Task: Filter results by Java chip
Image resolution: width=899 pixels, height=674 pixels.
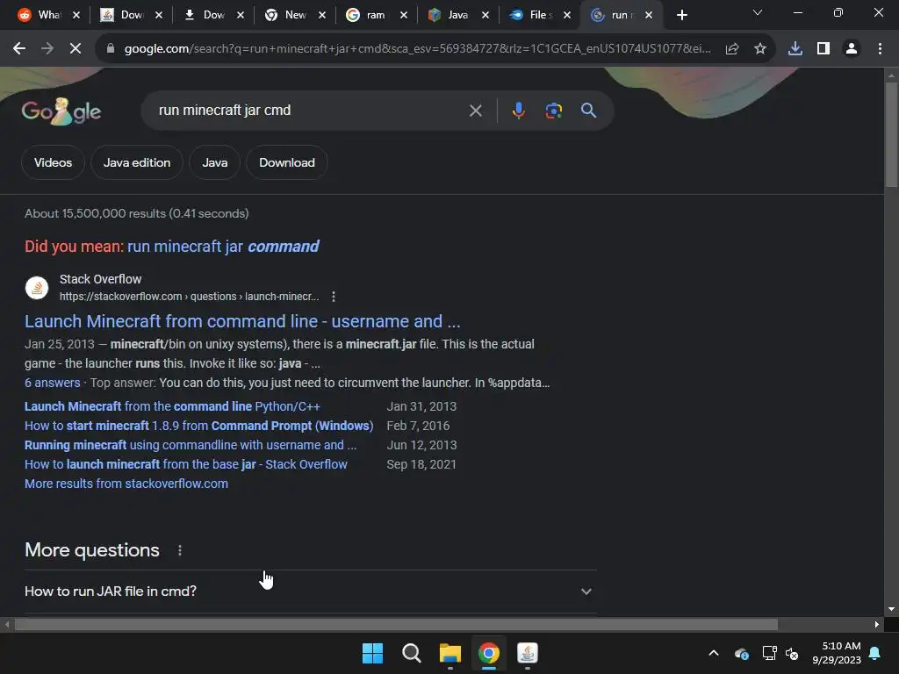Action: point(214,162)
